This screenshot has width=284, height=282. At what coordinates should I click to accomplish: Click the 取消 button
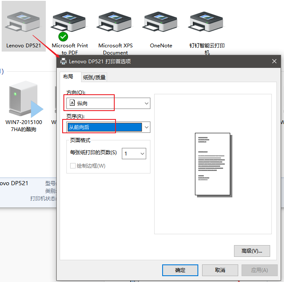point(220,270)
